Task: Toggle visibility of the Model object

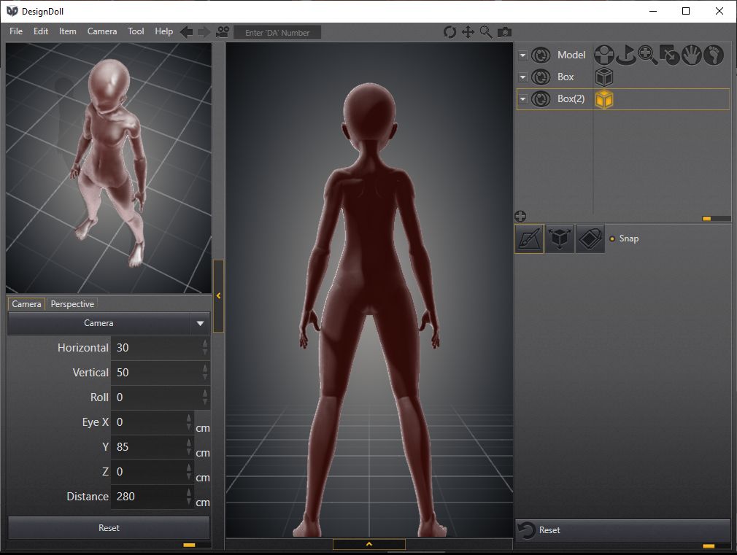Action: point(541,55)
